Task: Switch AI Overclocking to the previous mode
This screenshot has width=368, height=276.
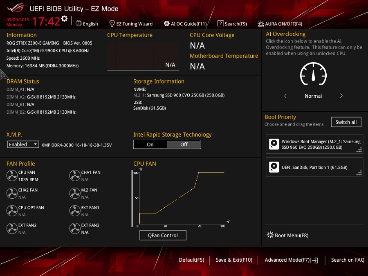Action: [285, 96]
